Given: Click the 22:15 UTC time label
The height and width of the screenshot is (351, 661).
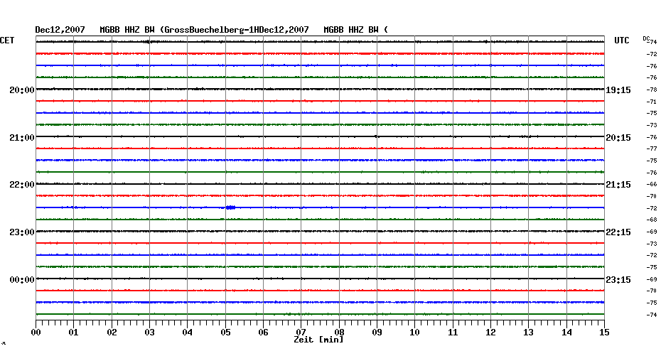Looking at the screenshot, I should pos(618,232).
